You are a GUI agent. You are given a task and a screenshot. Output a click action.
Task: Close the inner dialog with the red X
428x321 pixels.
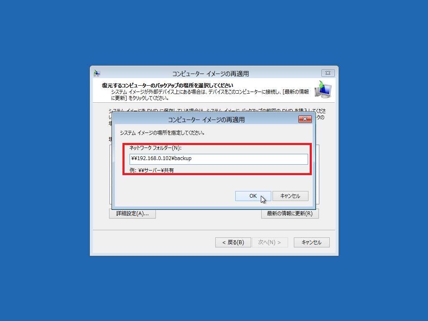click(305, 119)
